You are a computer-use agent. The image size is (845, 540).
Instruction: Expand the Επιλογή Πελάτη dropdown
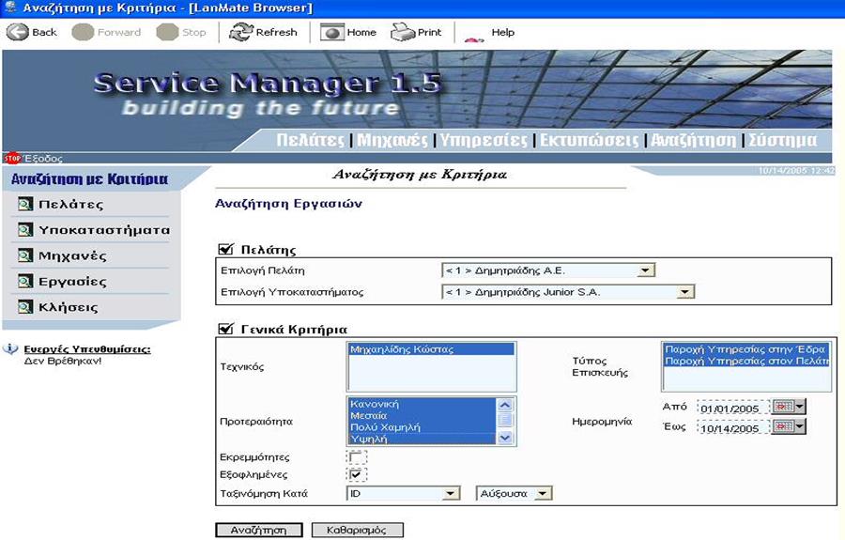pos(645,270)
